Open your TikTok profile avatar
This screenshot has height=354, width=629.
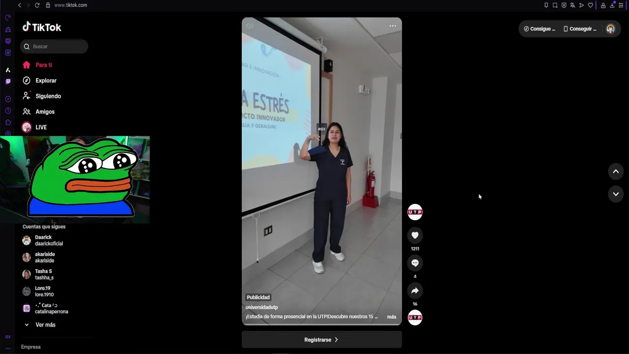click(610, 29)
